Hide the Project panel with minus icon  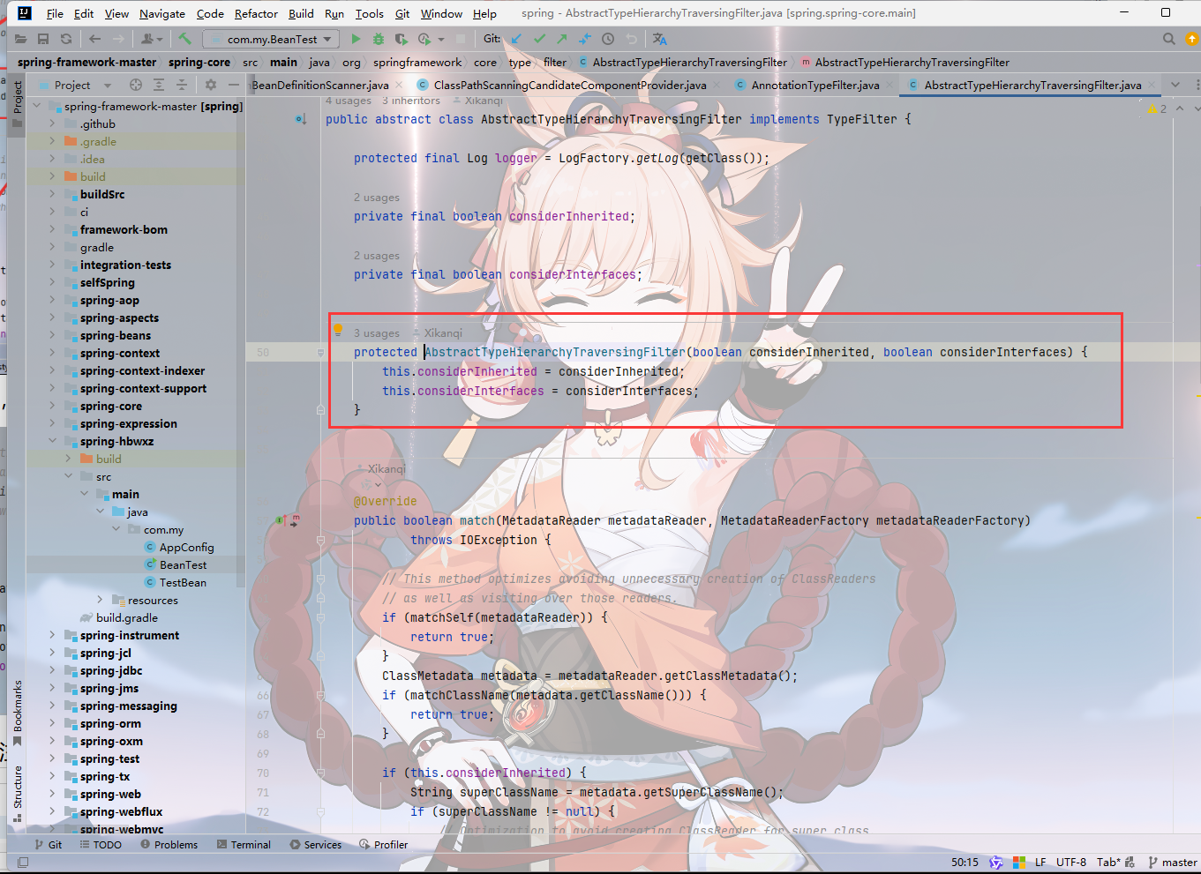(234, 85)
